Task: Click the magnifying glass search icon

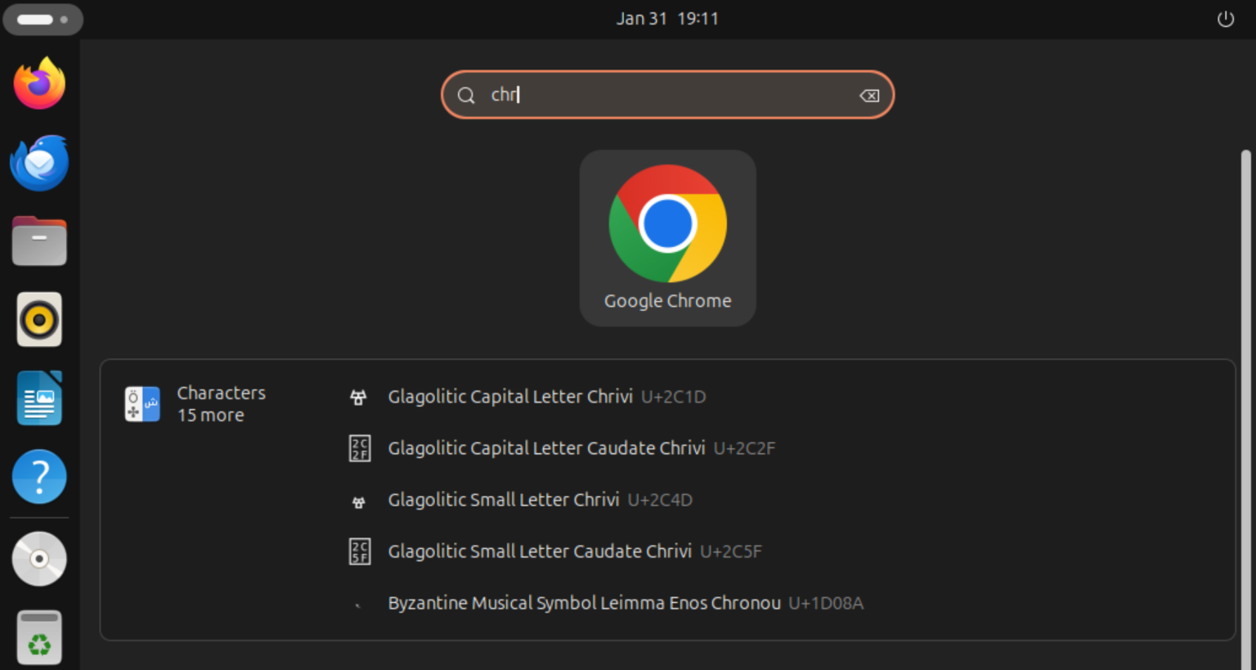Action: pyautogui.click(x=466, y=95)
